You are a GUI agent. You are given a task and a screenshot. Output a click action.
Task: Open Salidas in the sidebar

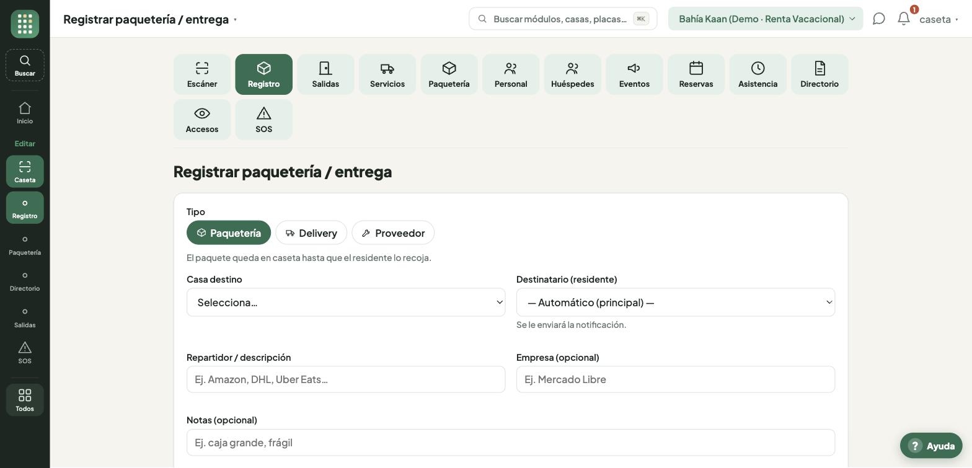pos(25,317)
